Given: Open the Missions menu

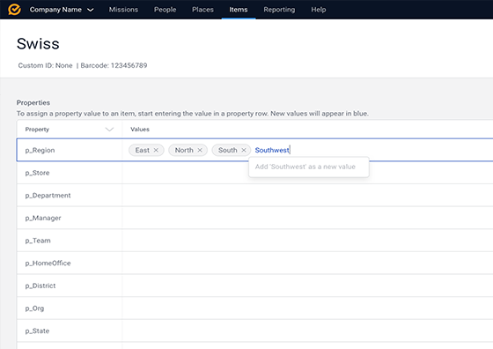Looking at the screenshot, I should click(x=123, y=10).
